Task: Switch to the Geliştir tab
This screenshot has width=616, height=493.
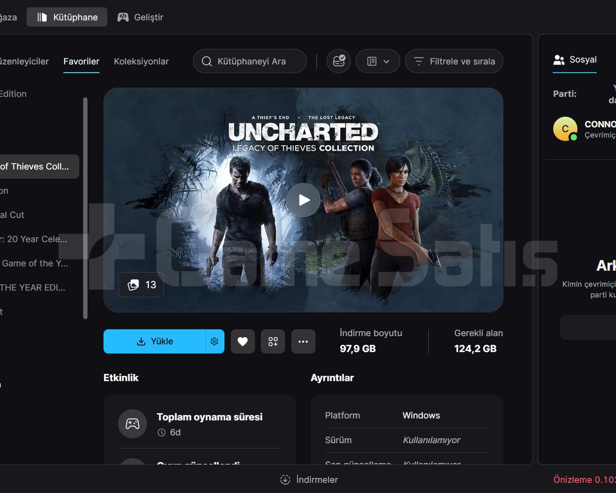Action: tap(140, 17)
